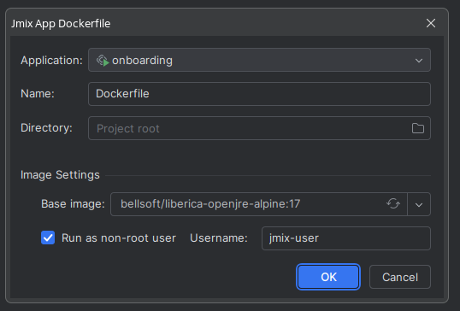Uncheck Run as non-root user checkbox
This screenshot has width=460, height=311.
click(48, 238)
